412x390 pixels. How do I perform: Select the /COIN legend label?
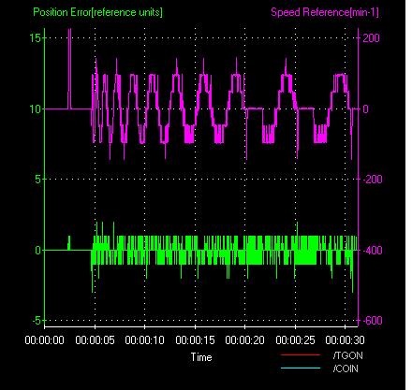point(346,368)
